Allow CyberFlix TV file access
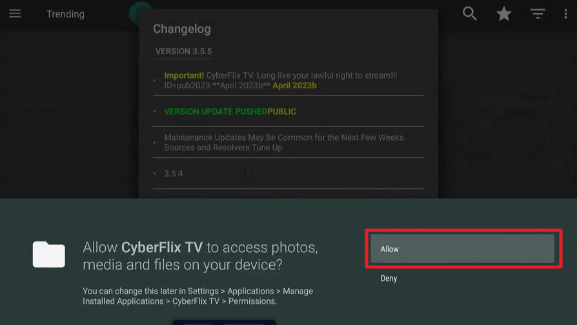 (x=462, y=249)
